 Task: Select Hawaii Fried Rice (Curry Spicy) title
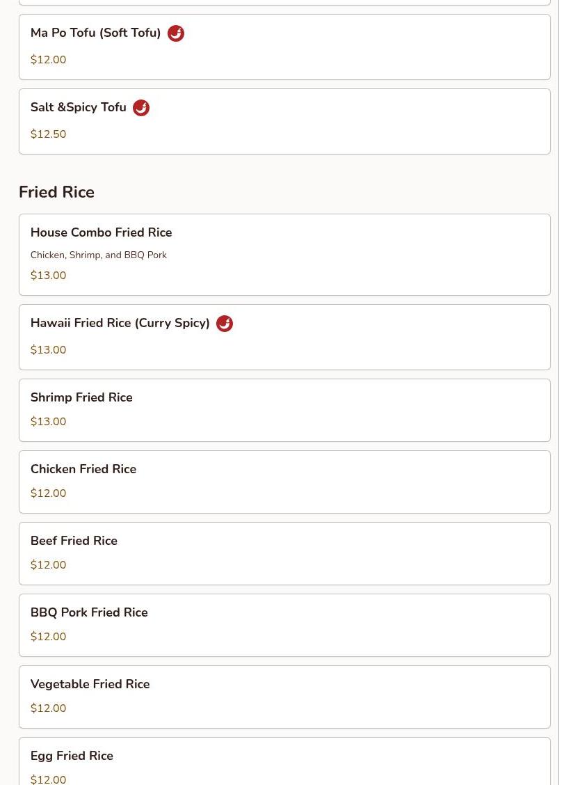click(120, 323)
